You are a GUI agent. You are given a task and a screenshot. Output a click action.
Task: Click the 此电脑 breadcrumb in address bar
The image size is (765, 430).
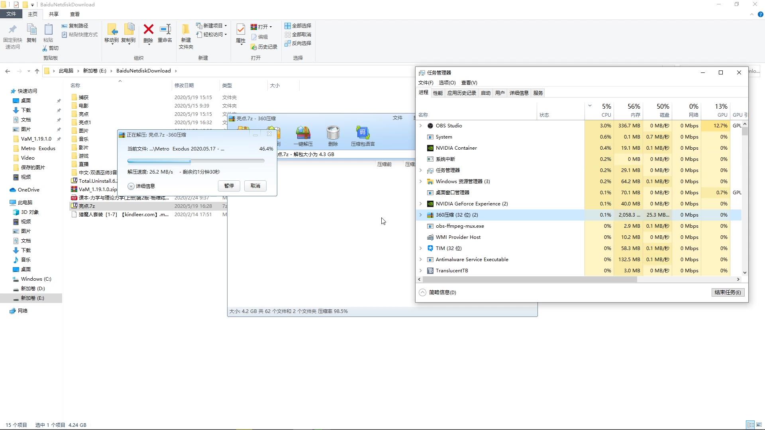pos(66,71)
